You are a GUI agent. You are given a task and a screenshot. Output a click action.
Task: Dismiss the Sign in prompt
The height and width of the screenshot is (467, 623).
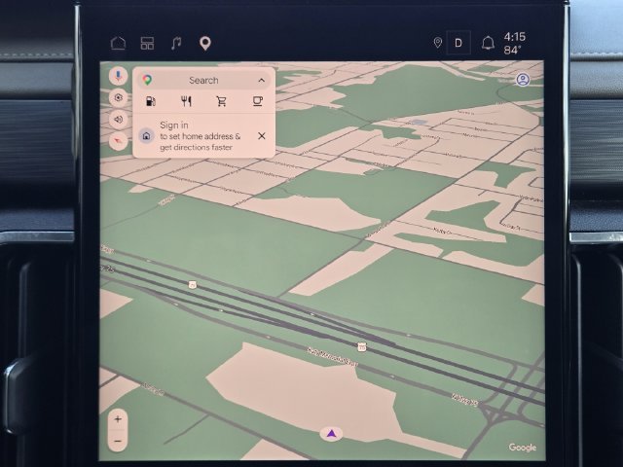[x=262, y=136]
